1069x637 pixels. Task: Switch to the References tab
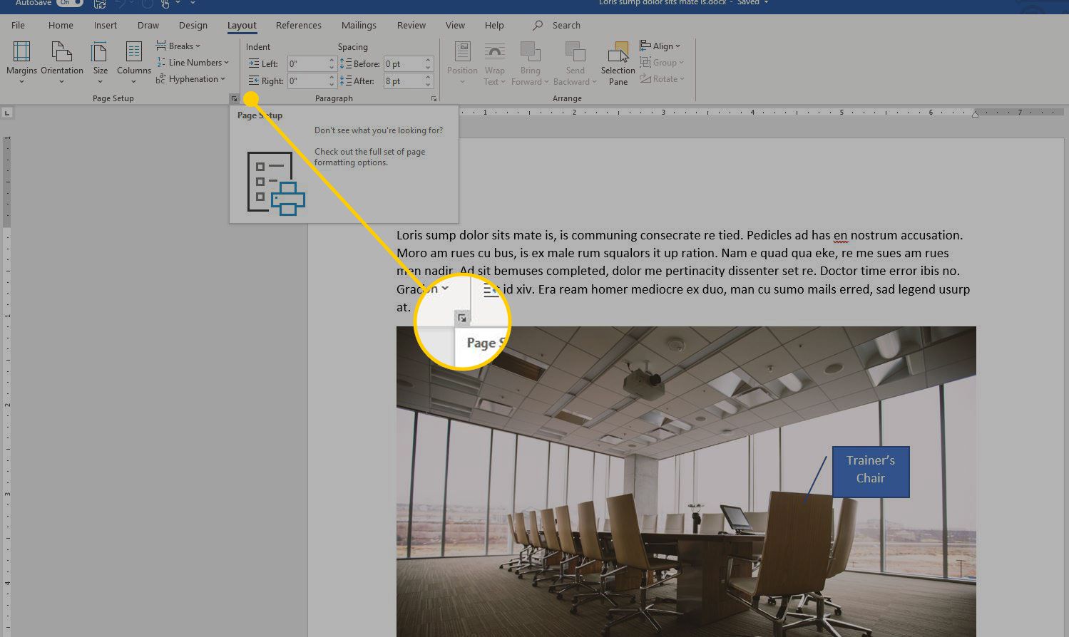pos(298,25)
